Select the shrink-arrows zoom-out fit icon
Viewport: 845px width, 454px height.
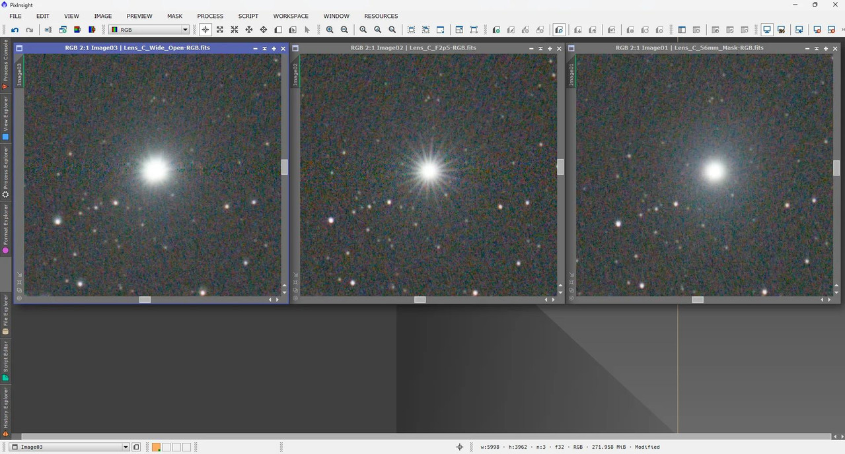tap(235, 30)
